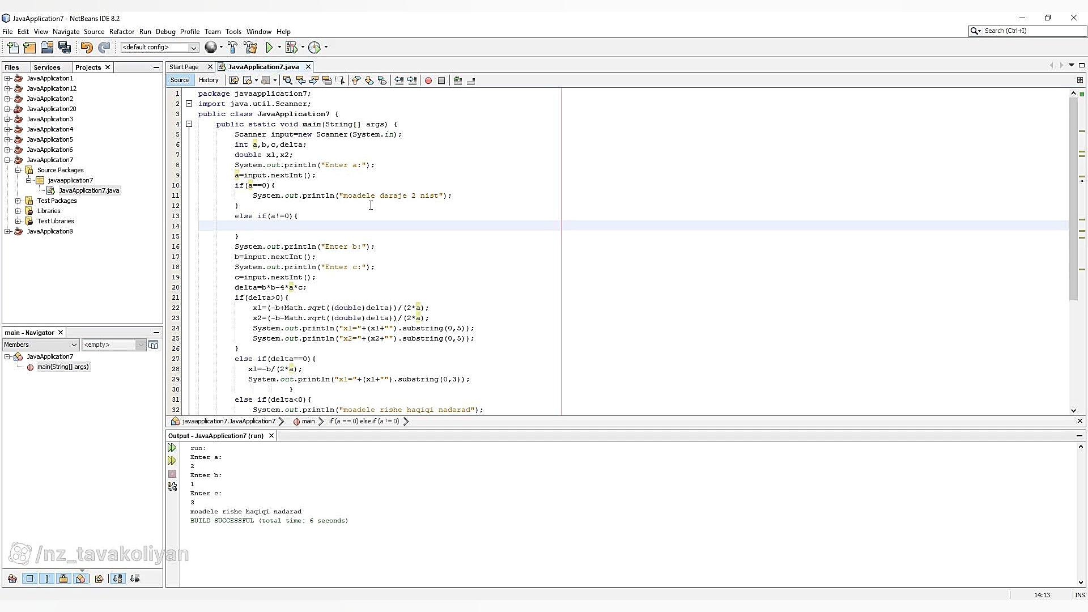Screen dimensions: 1088x612
Task: Toggle Show Static Members filter in Navigator
Action: pos(46,579)
